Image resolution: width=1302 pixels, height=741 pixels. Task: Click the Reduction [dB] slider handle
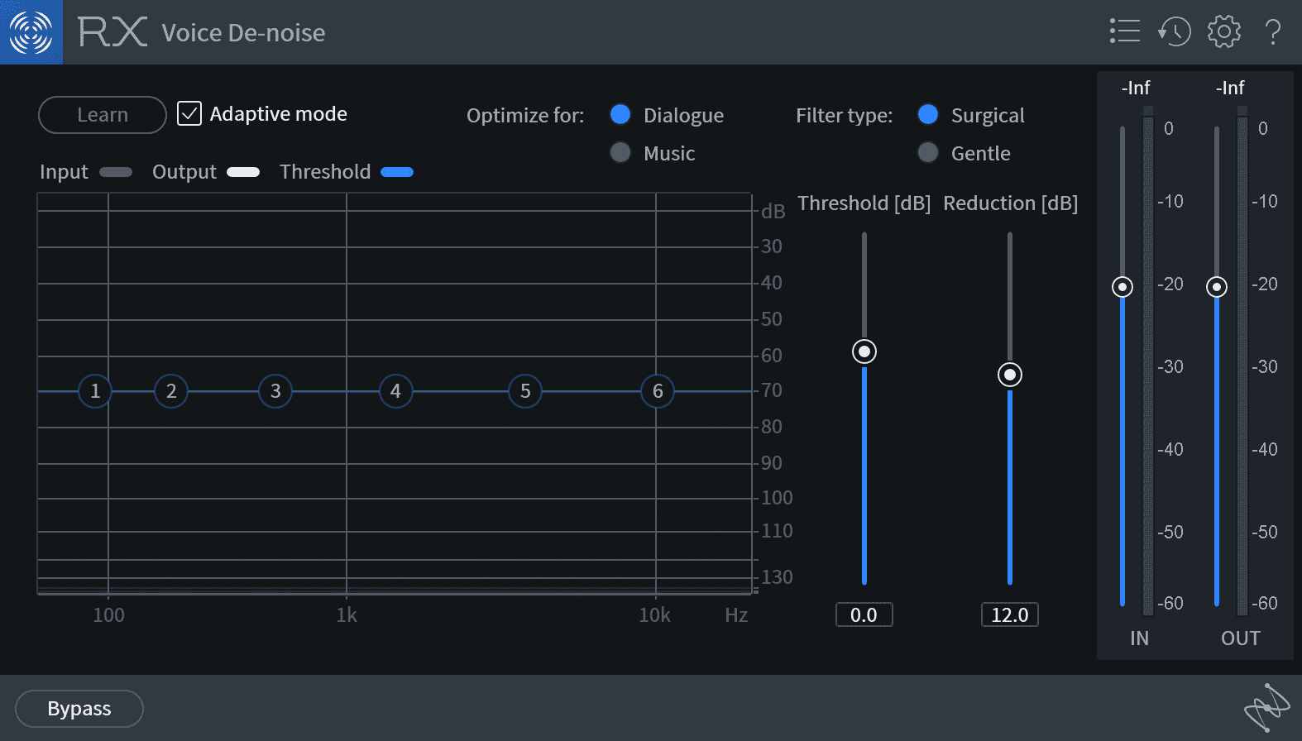tap(1010, 375)
